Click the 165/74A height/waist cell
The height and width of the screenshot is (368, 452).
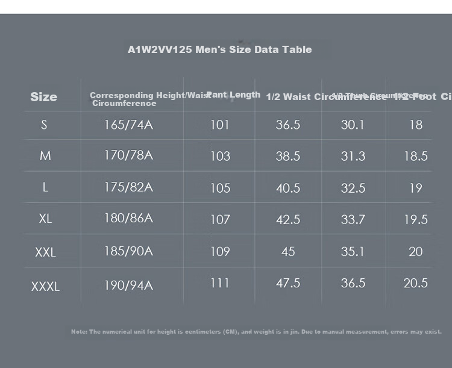click(x=128, y=125)
